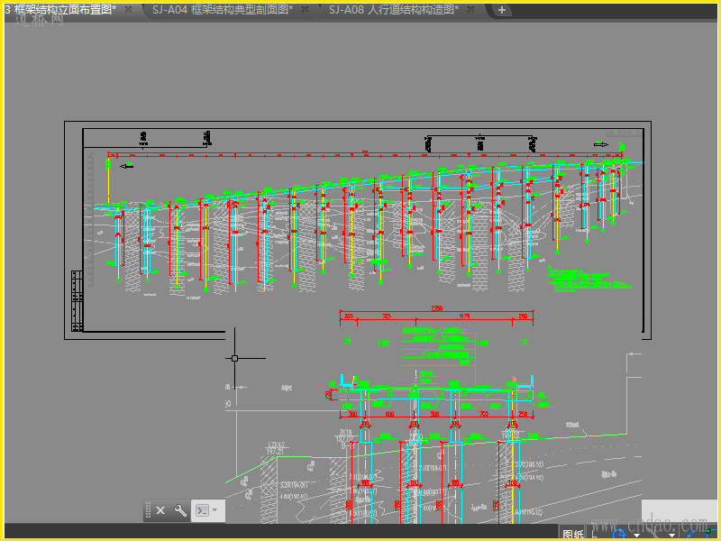
Task: Open a new drawing tab with plus button
Action: click(502, 10)
